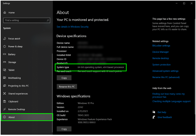Click Windows Feature Experience Pack text

[95, 119]
